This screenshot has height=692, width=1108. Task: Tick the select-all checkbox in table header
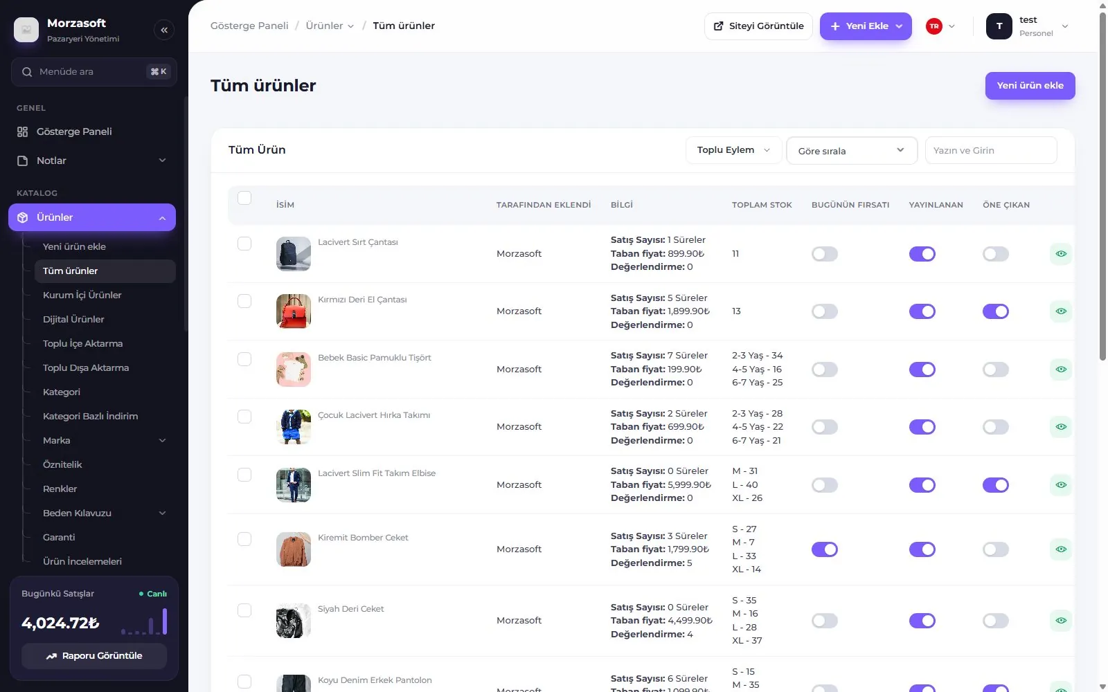pos(244,198)
